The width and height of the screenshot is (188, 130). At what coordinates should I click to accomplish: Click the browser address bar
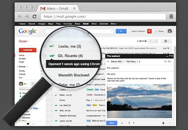pos(103,16)
